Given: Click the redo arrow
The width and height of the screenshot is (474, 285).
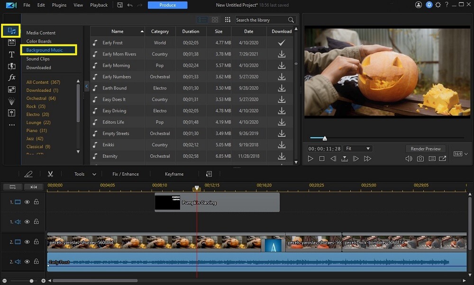Looking at the screenshot, I should coord(140,5).
